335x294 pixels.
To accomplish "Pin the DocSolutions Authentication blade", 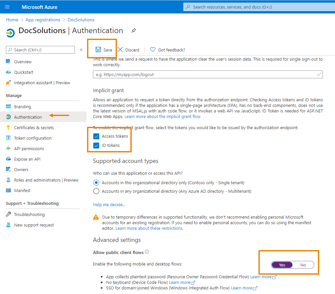I will click(x=133, y=30).
